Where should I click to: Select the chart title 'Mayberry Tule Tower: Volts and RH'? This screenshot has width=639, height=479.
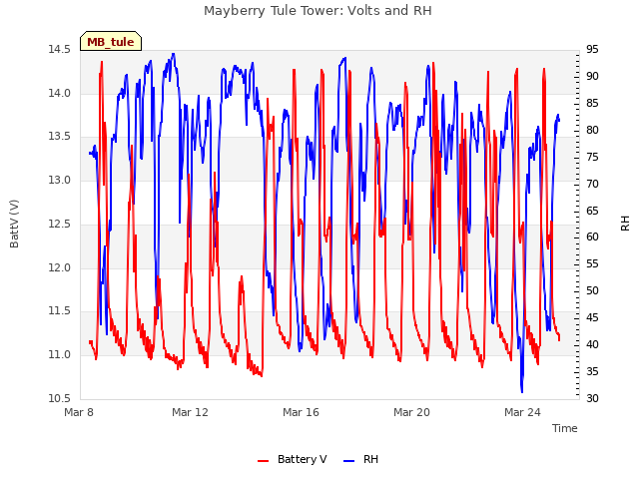tap(318, 11)
